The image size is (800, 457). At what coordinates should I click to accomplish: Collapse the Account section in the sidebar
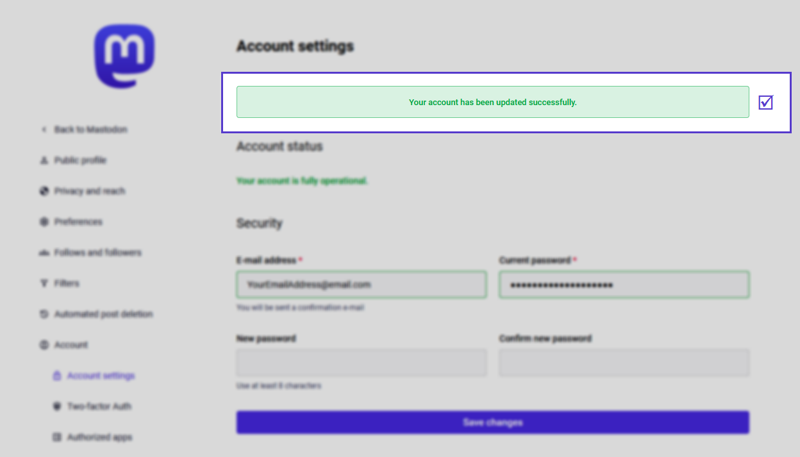tap(71, 345)
